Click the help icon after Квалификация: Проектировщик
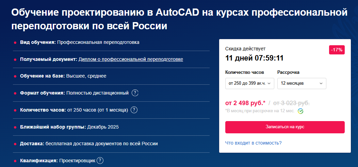 (100, 161)
